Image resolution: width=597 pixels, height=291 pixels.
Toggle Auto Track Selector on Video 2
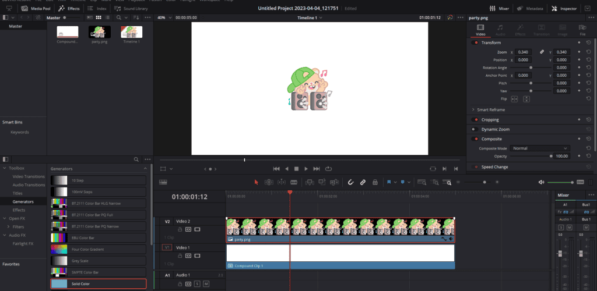tap(188, 229)
